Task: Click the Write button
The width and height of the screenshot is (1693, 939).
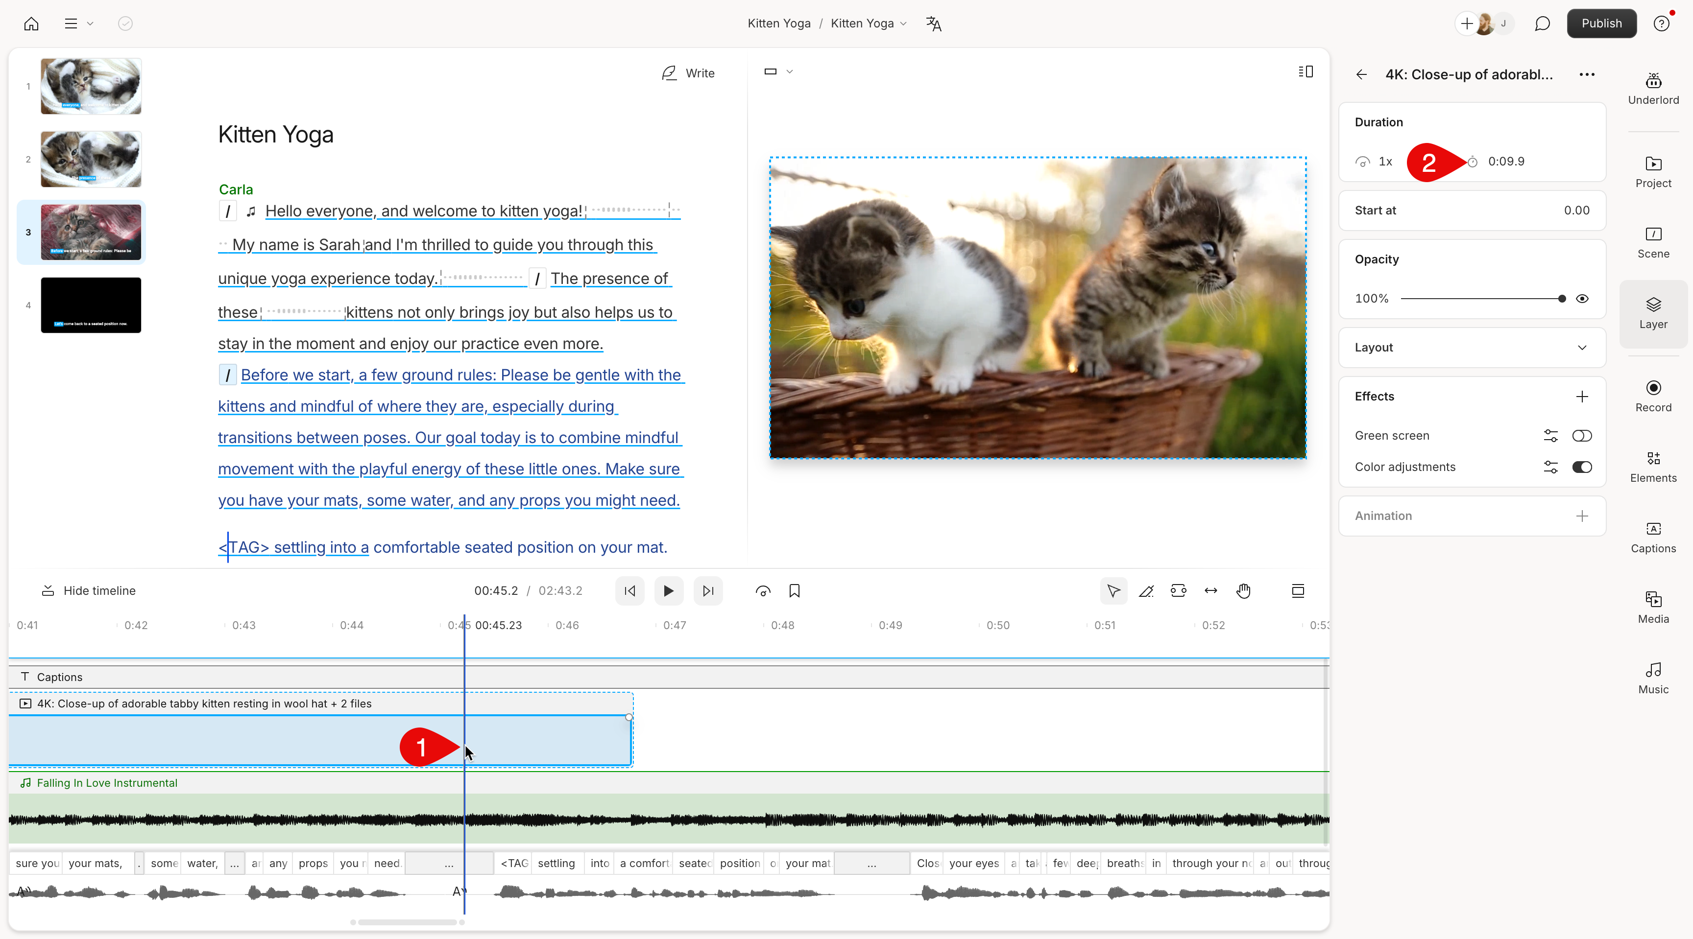Action: (688, 73)
